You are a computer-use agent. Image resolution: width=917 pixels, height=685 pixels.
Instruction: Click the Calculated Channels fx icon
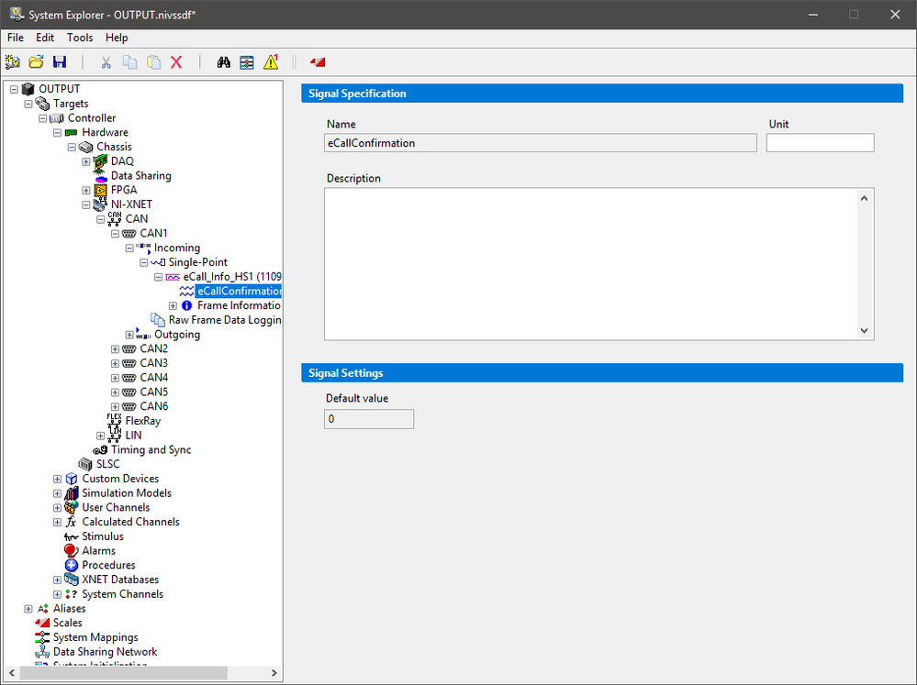(72, 522)
